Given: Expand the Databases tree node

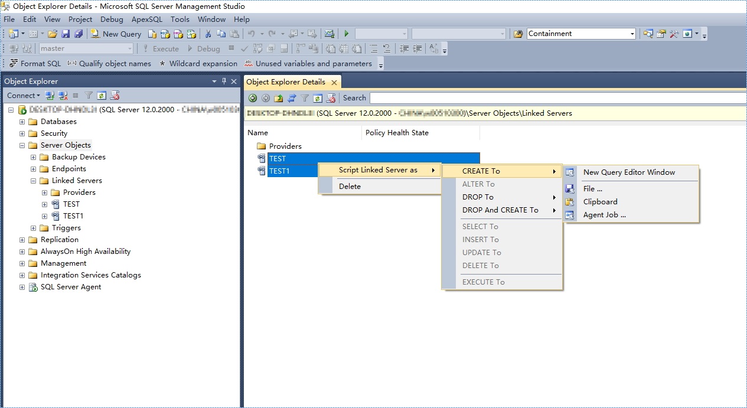Looking at the screenshot, I should [22, 122].
